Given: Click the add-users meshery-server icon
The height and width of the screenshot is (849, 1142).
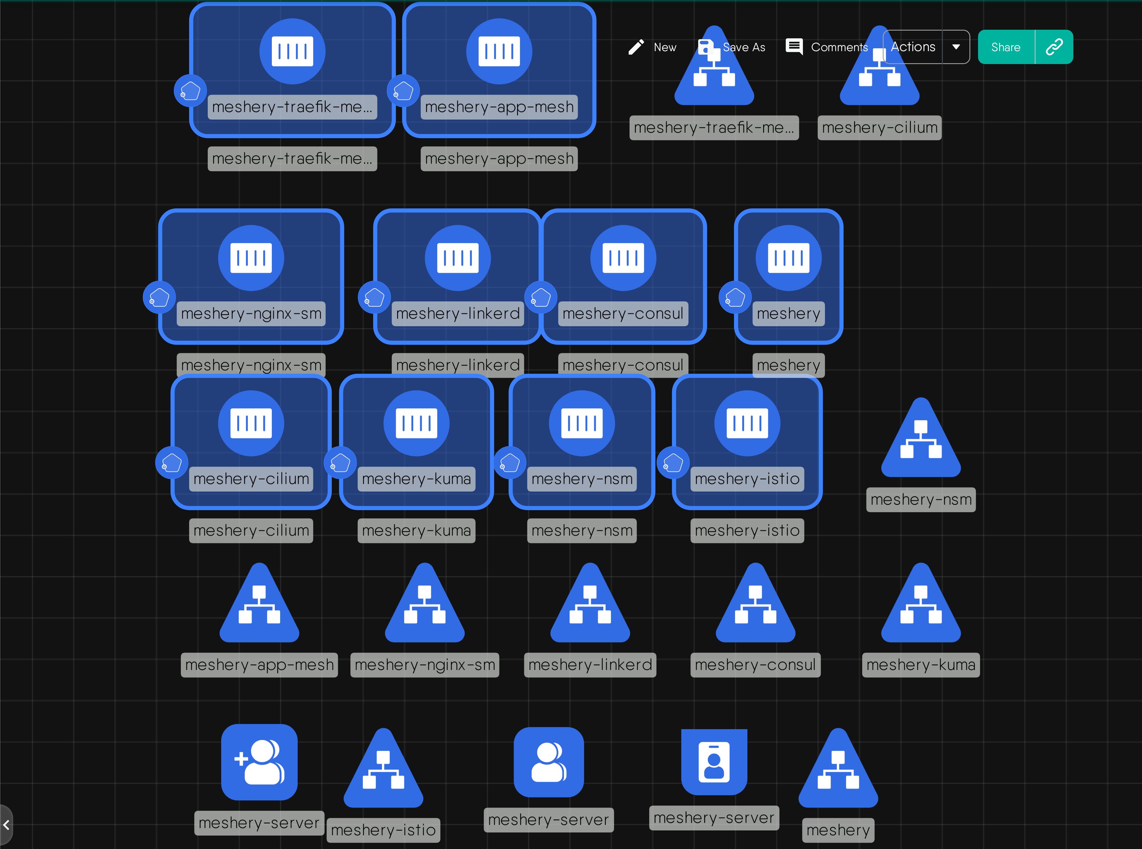Looking at the screenshot, I should click(259, 761).
